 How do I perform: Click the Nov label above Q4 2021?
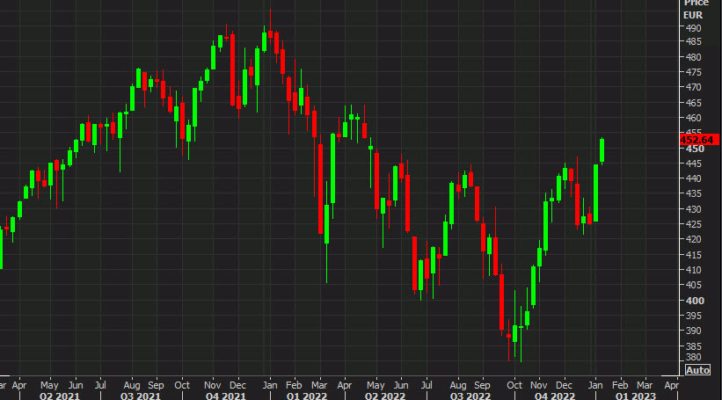tap(212, 385)
